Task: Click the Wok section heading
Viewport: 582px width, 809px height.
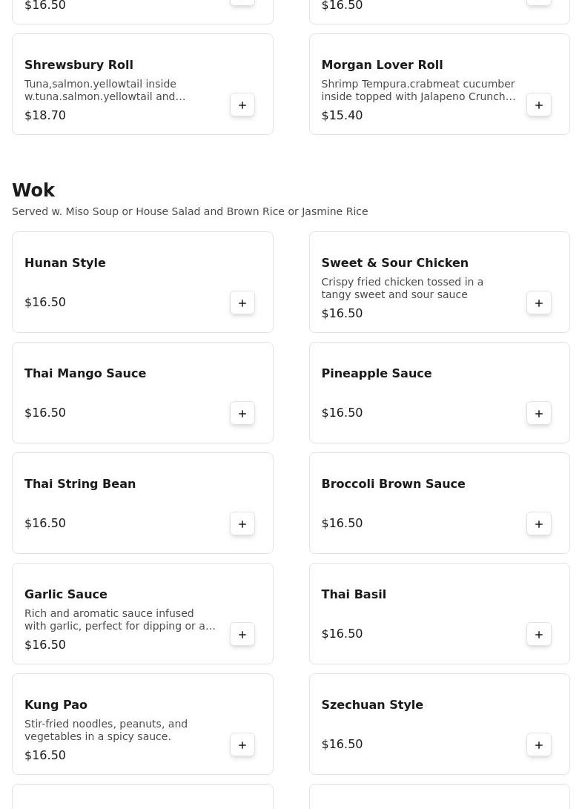Action: (x=33, y=191)
